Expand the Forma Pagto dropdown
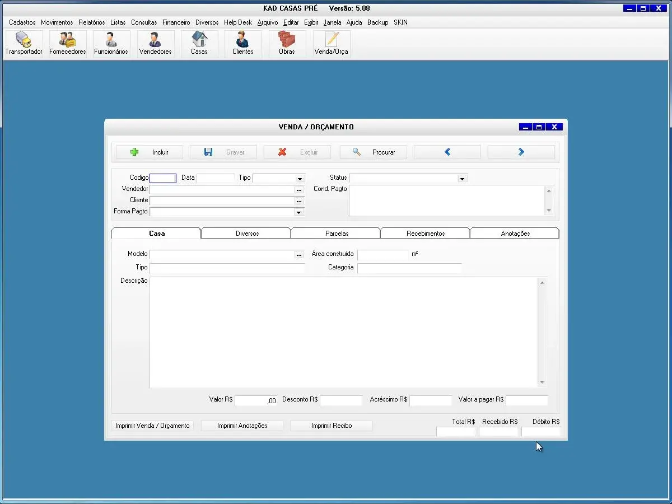 (299, 212)
